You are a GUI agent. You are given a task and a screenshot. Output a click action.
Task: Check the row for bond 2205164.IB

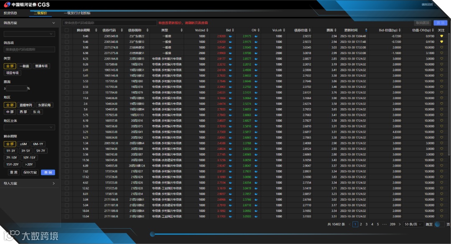[x=67, y=59]
